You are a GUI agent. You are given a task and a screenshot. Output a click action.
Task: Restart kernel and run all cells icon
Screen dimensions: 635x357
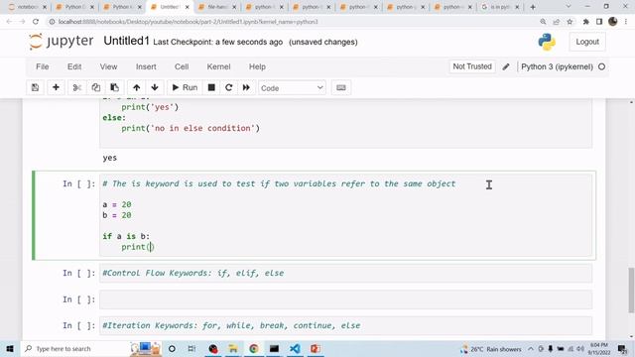point(246,88)
